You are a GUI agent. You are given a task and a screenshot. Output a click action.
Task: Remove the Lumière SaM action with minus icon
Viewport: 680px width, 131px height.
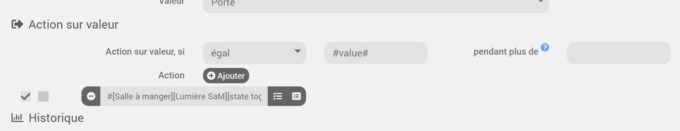[91, 96]
